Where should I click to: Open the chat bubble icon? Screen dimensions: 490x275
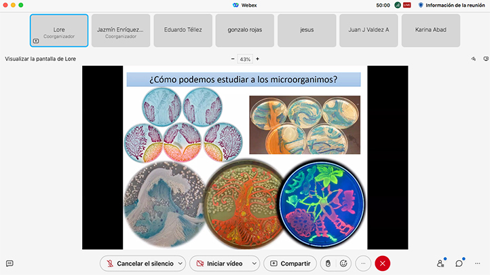[x=459, y=263]
